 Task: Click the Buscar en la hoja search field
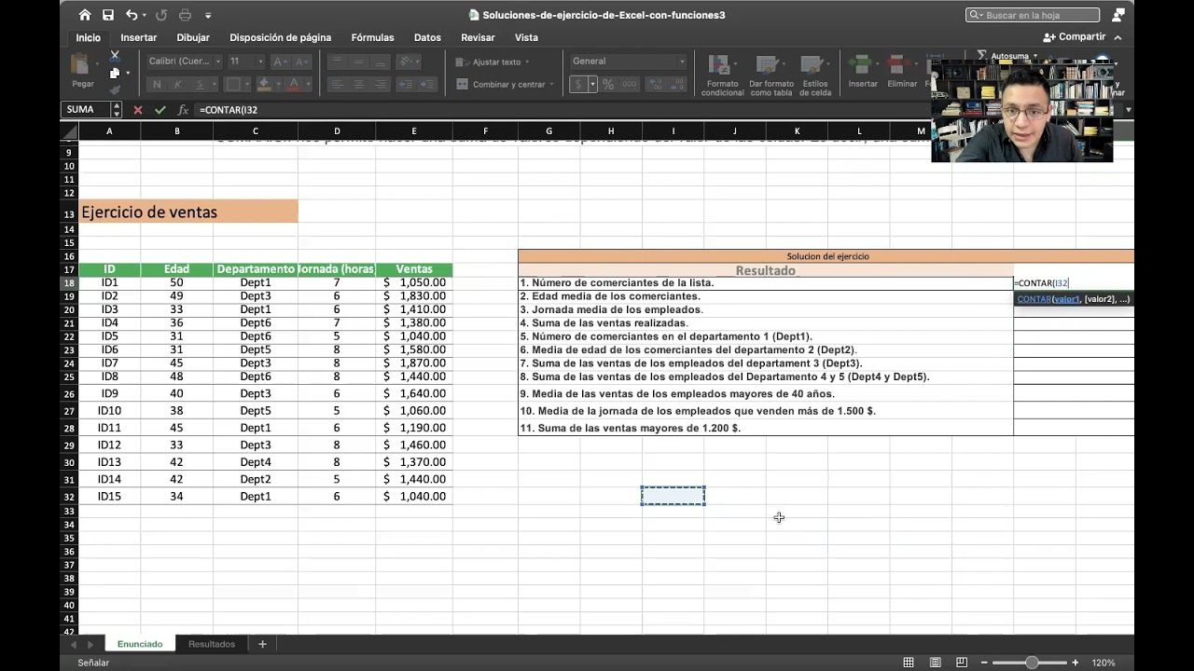(1033, 15)
